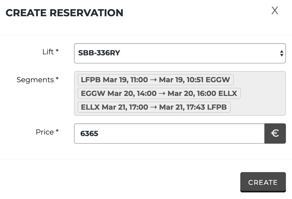Viewport: 292px width, 199px height.
Task: Click the euro currency icon
Action: coord(275,134)
